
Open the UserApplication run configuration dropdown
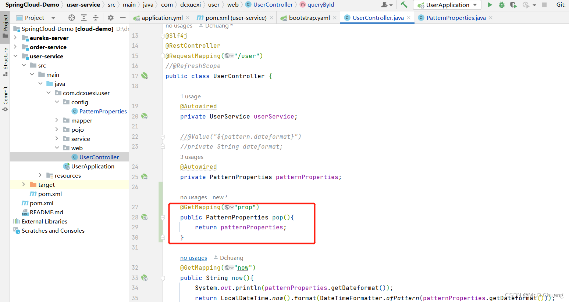tap(475, 5)
